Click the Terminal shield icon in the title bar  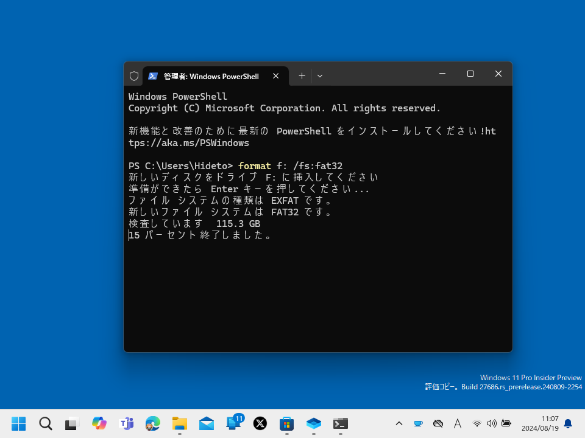[134, 75]
